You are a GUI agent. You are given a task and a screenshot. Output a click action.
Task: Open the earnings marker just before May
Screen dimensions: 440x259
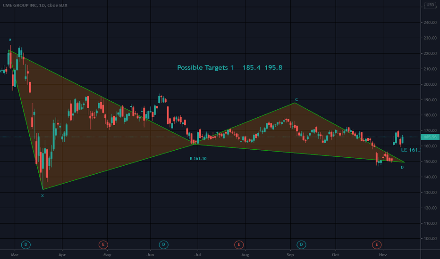pyautogui.click(x=103, y=244)
